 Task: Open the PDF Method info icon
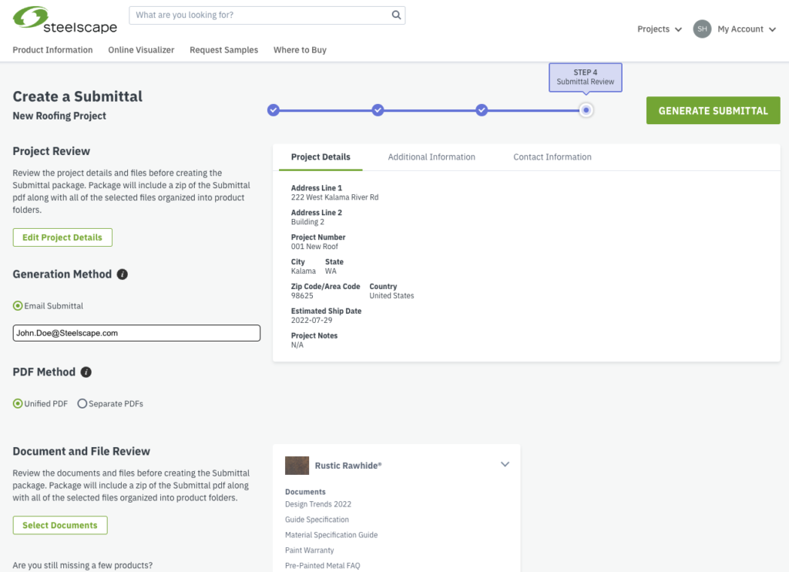(x=86, y=372)
